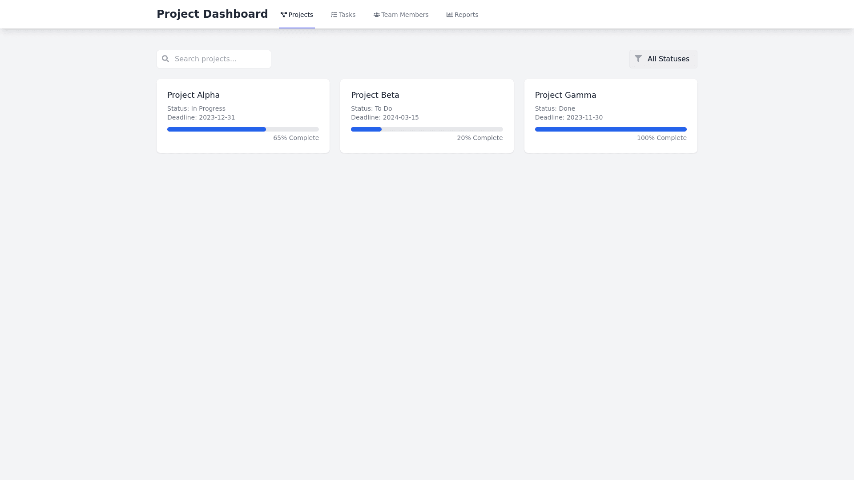
Task: Click the funnel filter icon
Action: (x=638, y=59)
